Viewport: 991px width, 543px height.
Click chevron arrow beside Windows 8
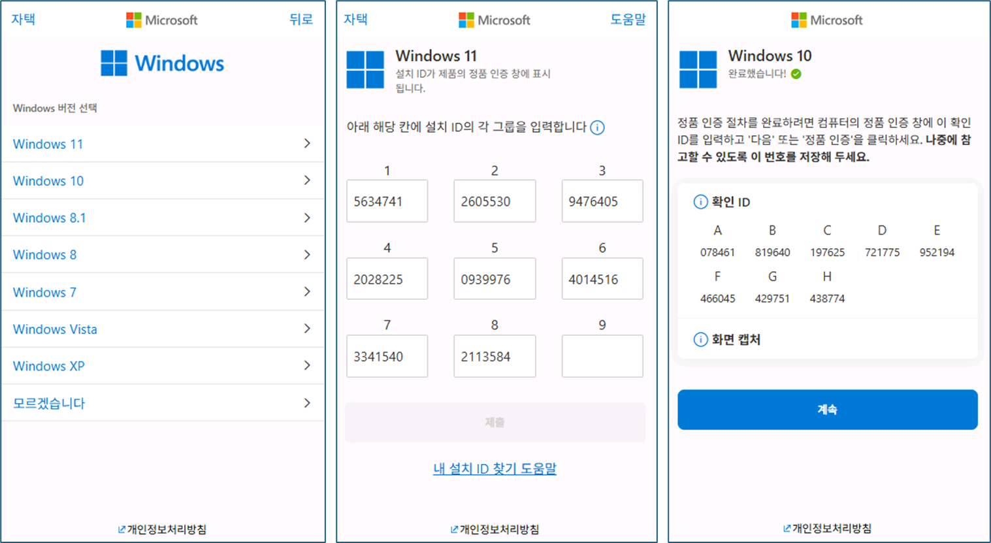pos(307,255)
